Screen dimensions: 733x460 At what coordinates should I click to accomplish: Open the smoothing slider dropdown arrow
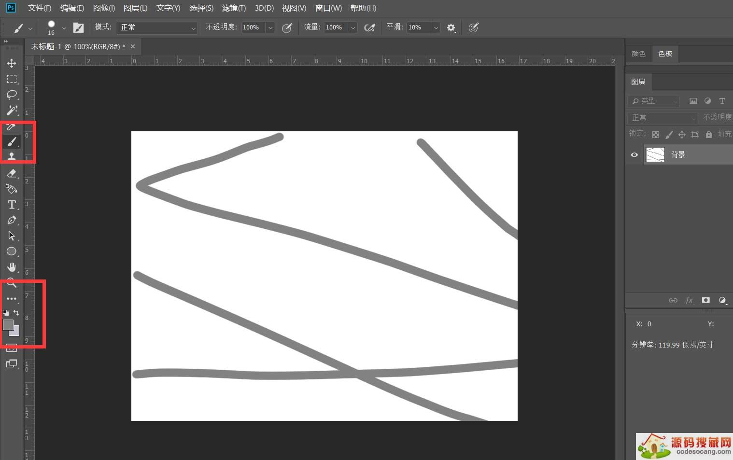[x=436, y=28]
